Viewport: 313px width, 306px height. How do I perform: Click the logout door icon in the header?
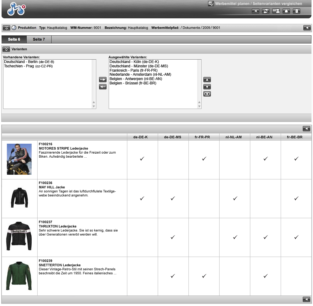[x=297, y=11]
